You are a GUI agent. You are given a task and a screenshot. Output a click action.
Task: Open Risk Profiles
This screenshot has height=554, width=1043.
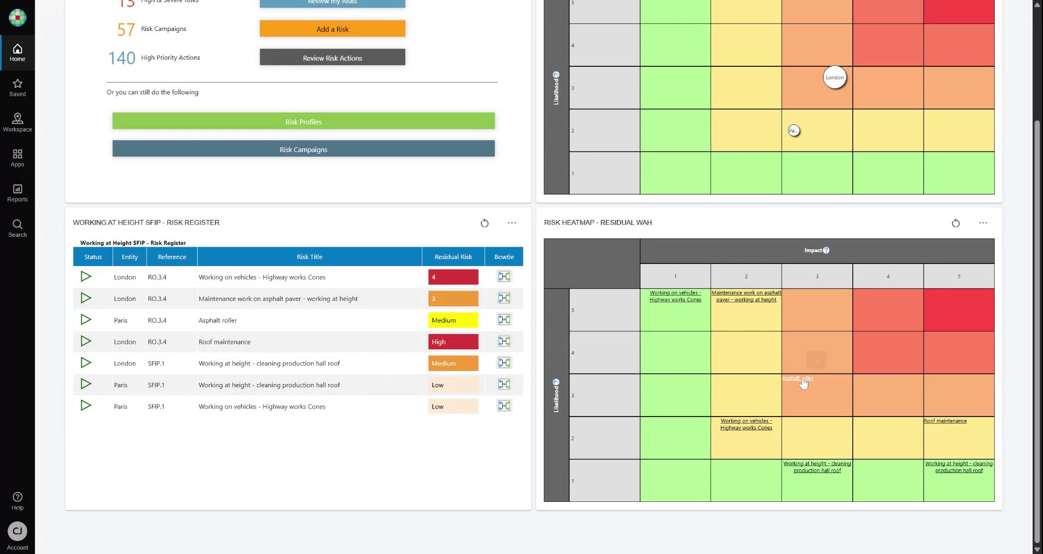tap(303, 121)
